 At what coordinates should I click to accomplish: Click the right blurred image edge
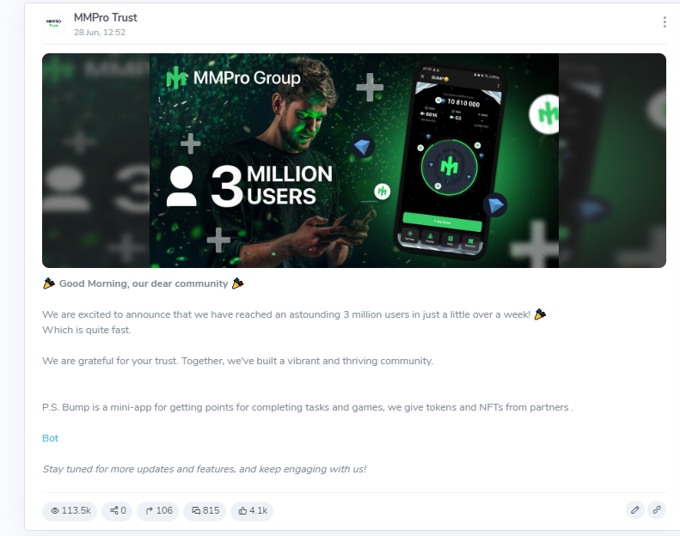tap(612, 161)
